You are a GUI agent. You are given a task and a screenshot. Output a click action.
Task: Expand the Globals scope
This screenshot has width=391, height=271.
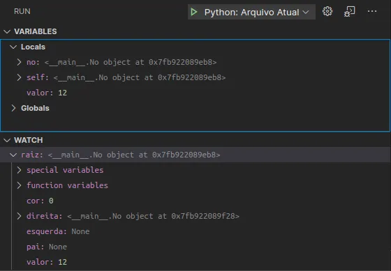pyautogui.click(x=13, y=108)
